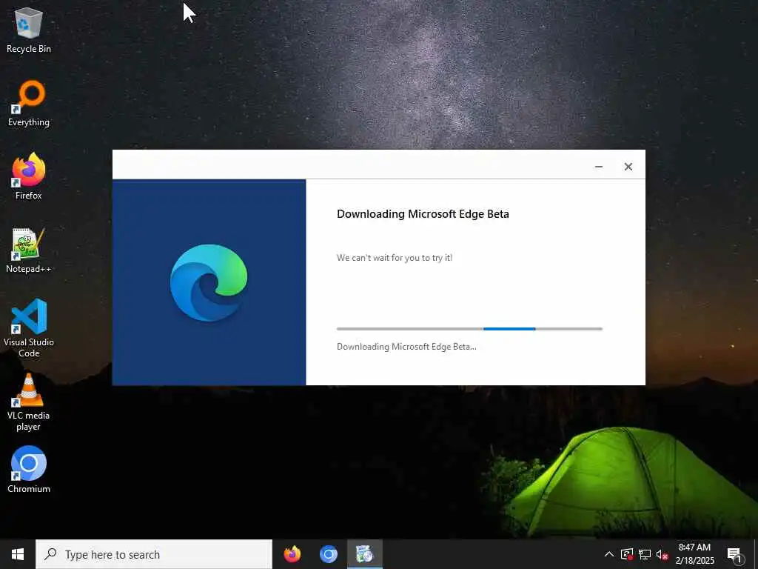The height and width of the screenshot is (569, 758).
Task: Select the Notepad++ desktop shortcut
Action: coord(29,250)
